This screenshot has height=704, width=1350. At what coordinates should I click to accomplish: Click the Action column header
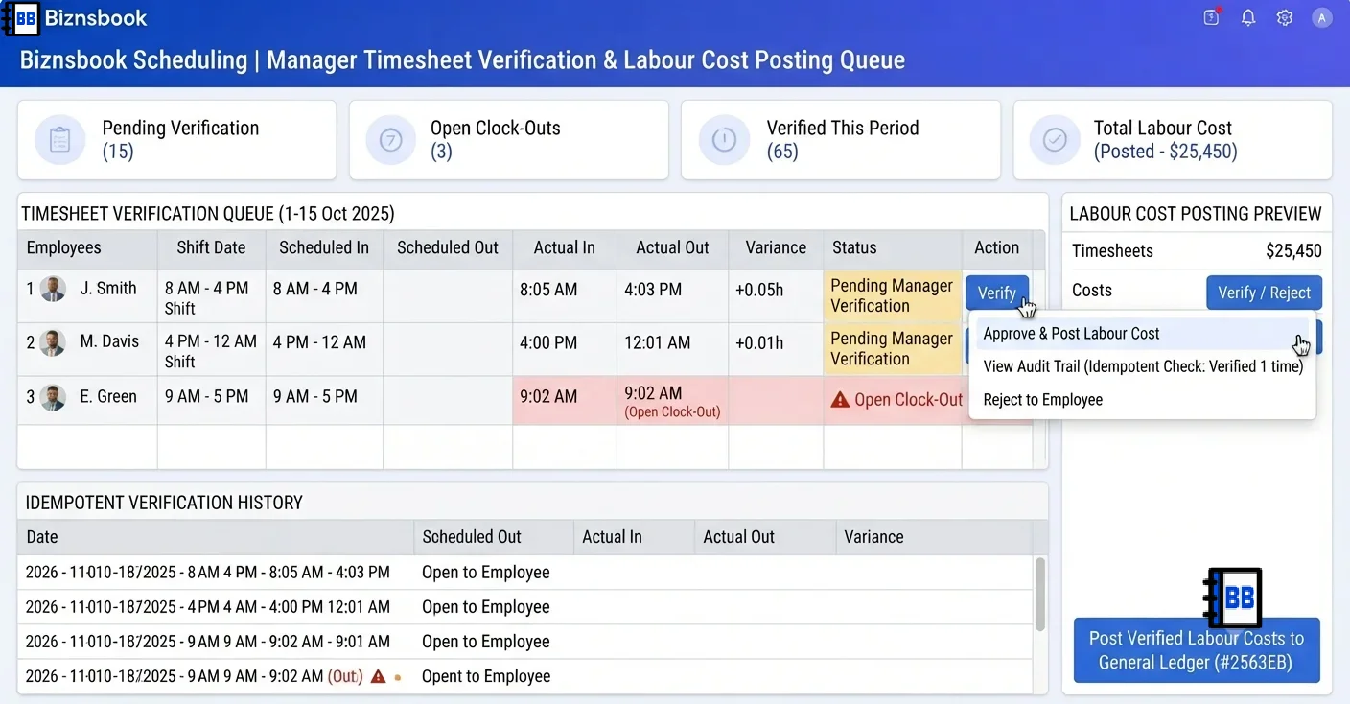pos(997,247)
